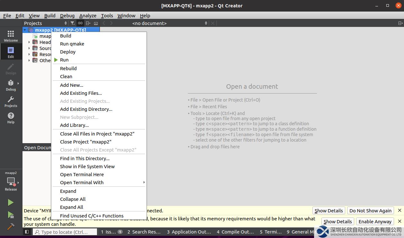404x238 pixels.
Task: Click the split Projects pane icon
Action: (88, 23)
